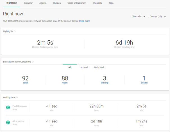The width and height of the screenshot is (170, 132).
Task: Open the Agents tab
Action: tap(43, 3)
